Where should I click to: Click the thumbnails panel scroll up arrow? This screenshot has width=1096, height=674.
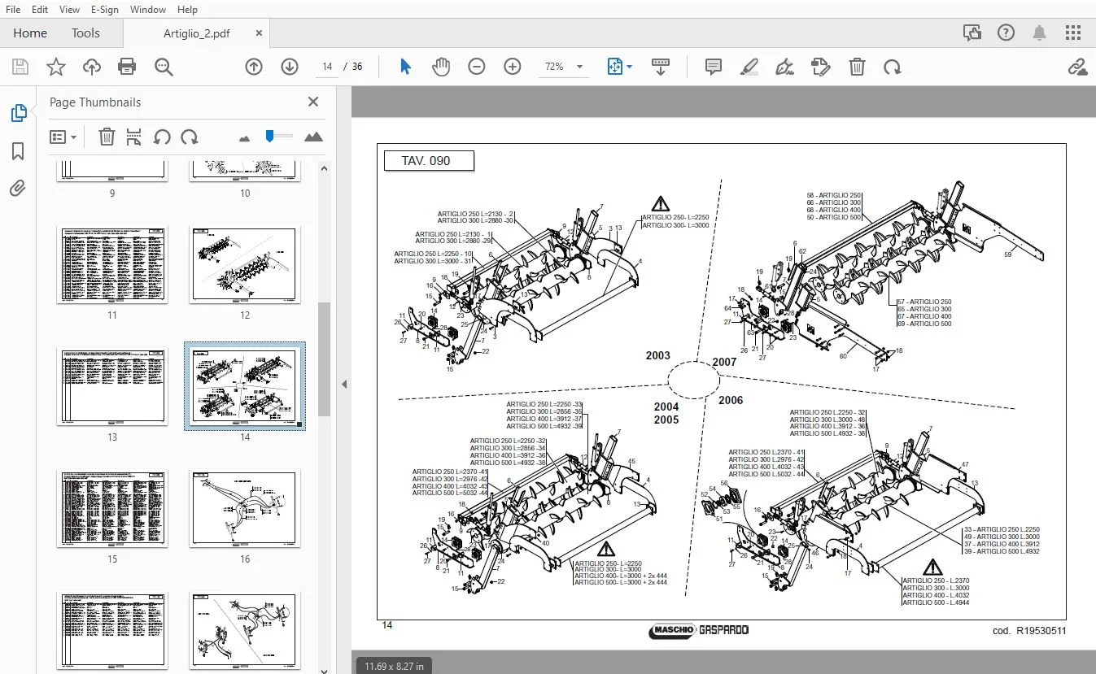323,168
